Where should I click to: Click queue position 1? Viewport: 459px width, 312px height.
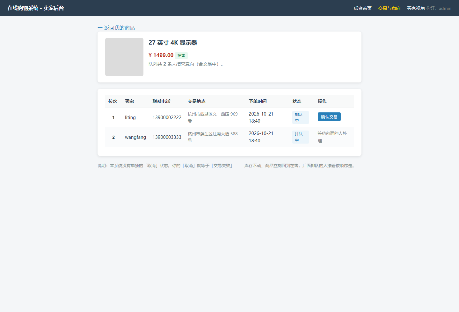tap(113, 117)
